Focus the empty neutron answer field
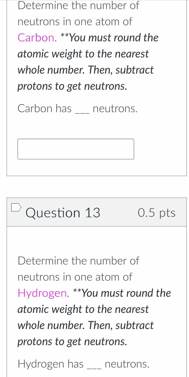Viewport: 189px width, 377px height. point(75,149)
